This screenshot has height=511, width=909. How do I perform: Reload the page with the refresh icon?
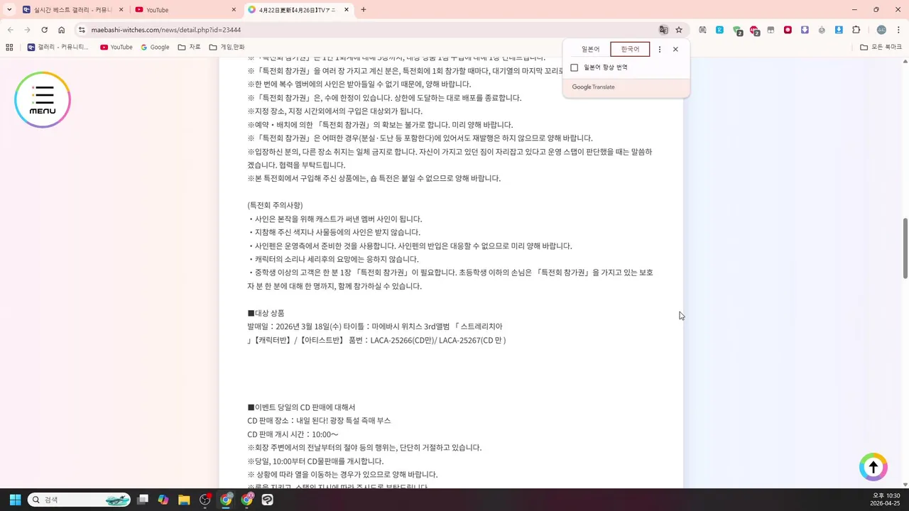click(44, 30)
